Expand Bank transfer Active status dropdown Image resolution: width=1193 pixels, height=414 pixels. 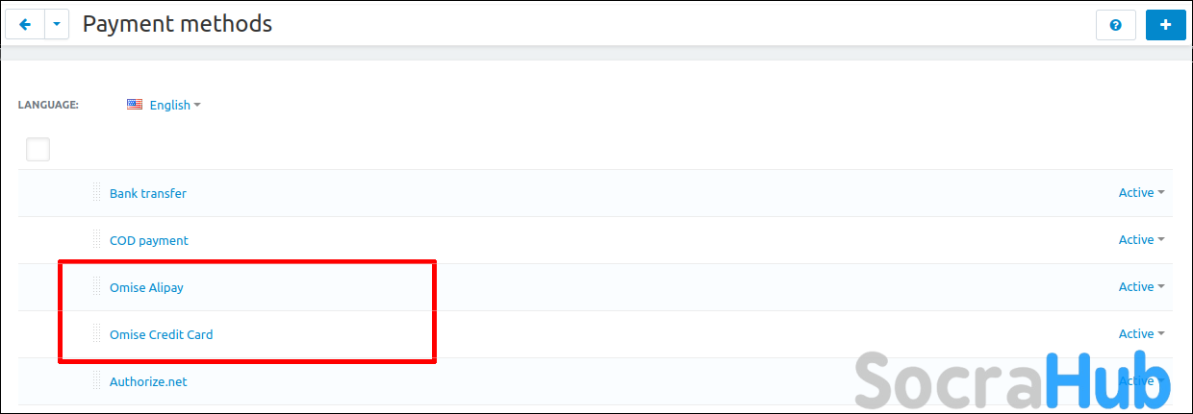(x=1141, y=193)
